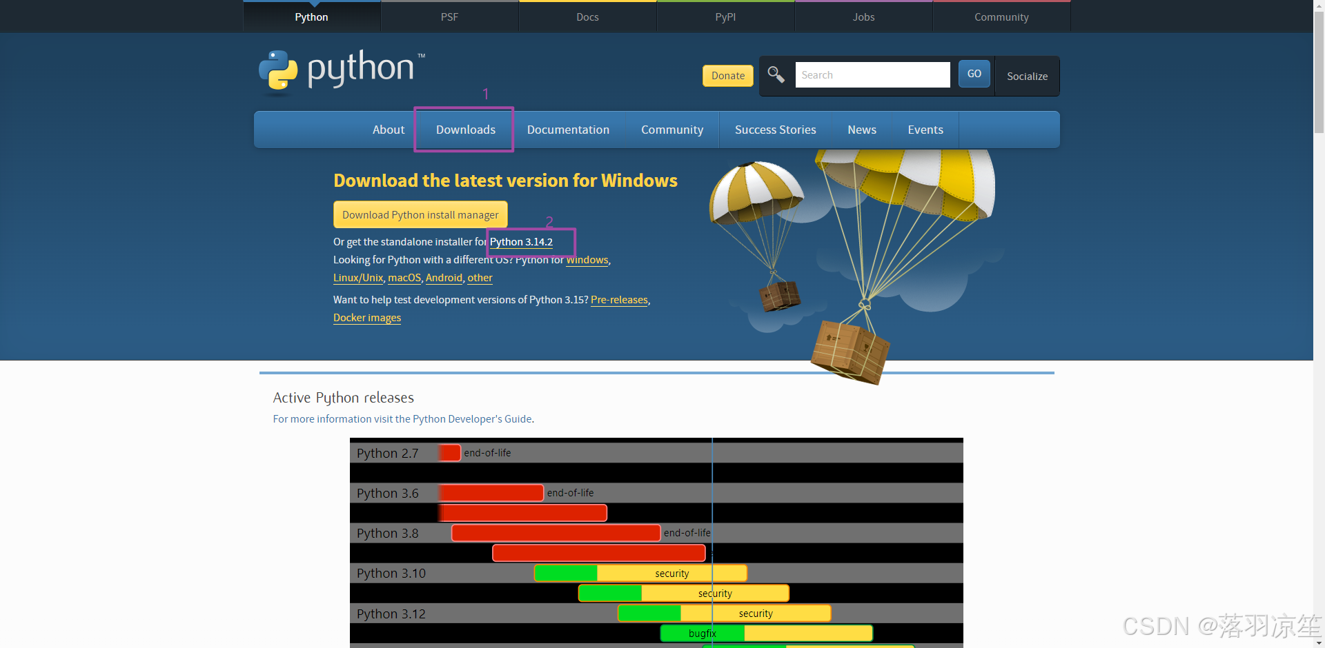Open the Python 3.14.2 installer link
1325x648 pixels.
click(x=520, y=242)
